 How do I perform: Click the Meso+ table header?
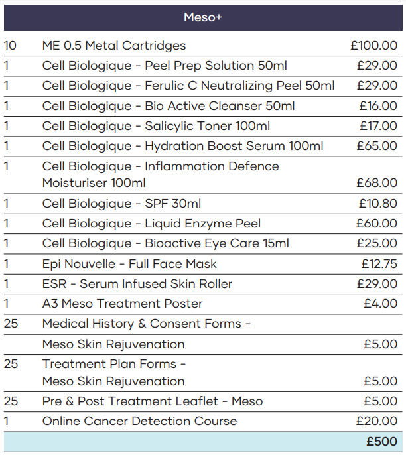(x=202, y=18)
